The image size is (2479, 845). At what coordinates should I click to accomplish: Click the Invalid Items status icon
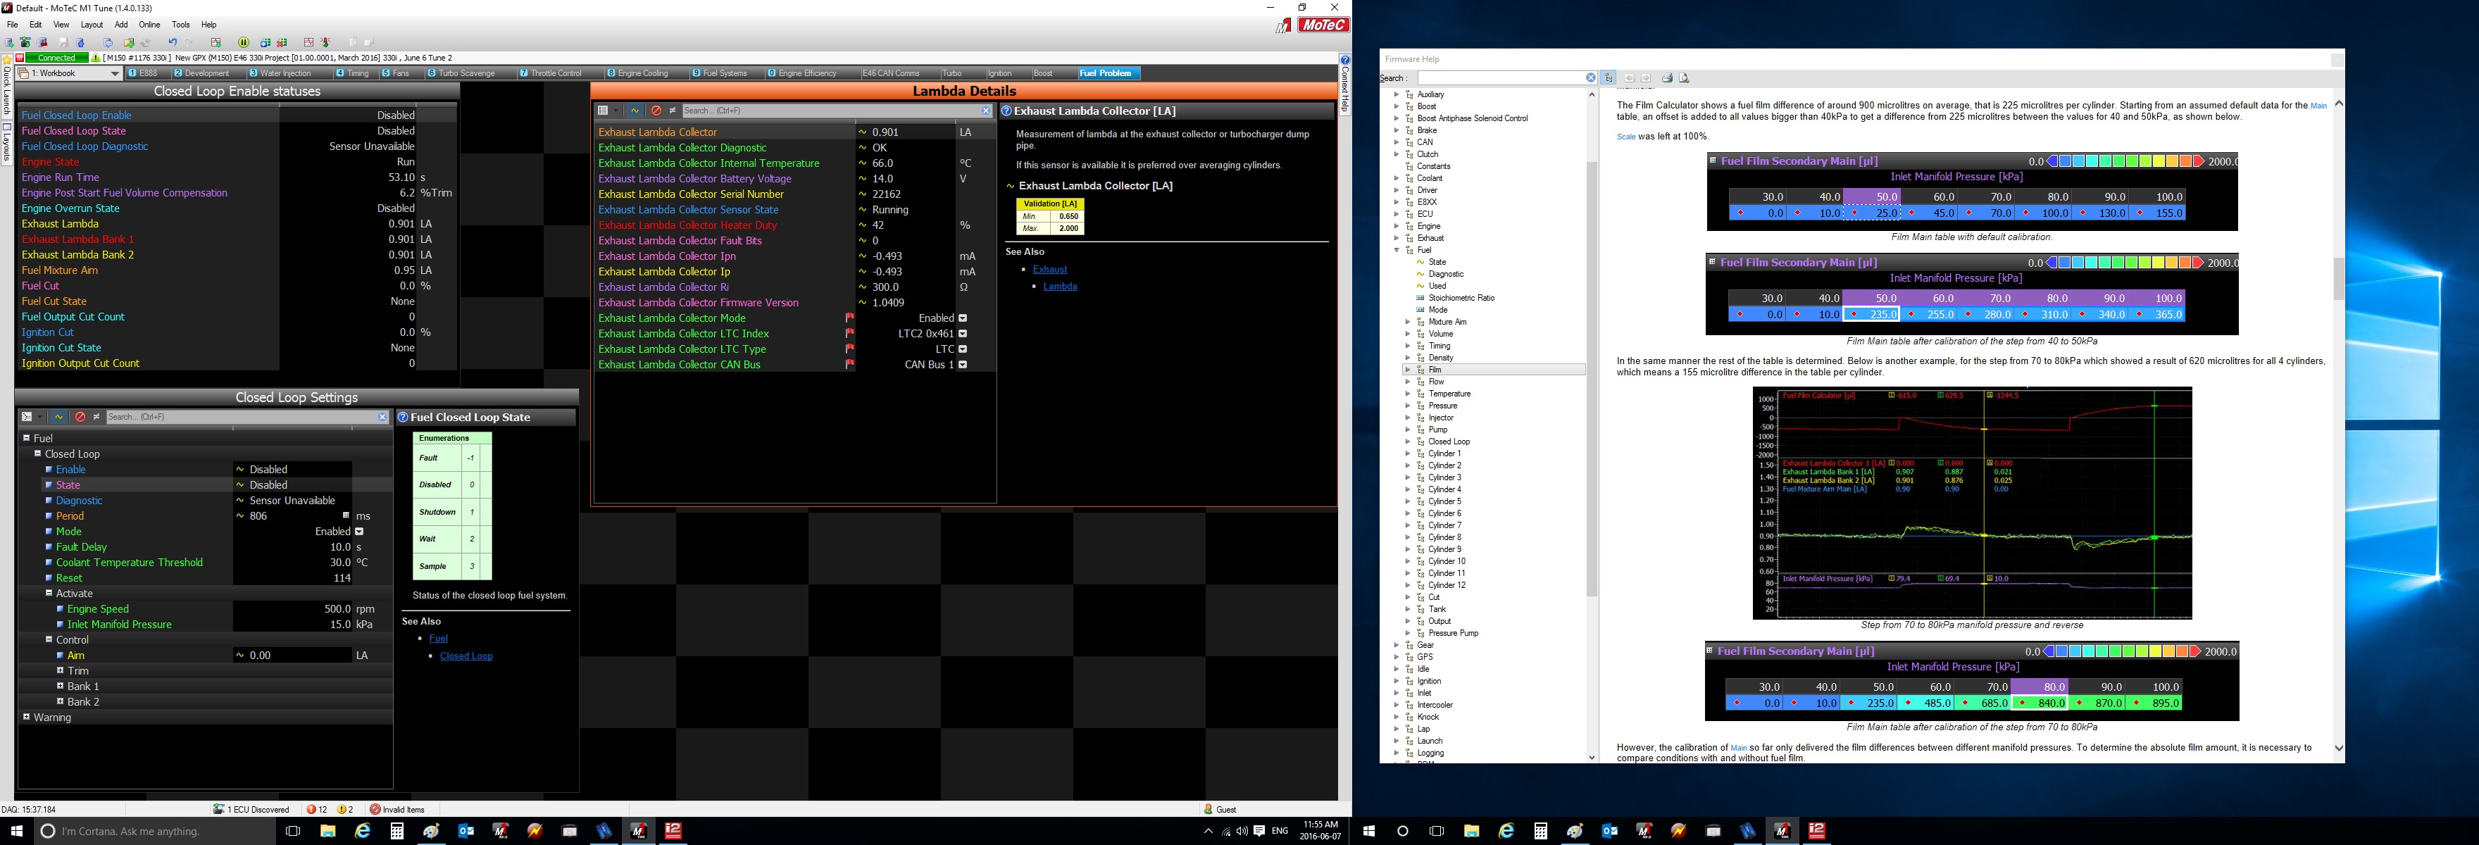(x=375, y=809)
